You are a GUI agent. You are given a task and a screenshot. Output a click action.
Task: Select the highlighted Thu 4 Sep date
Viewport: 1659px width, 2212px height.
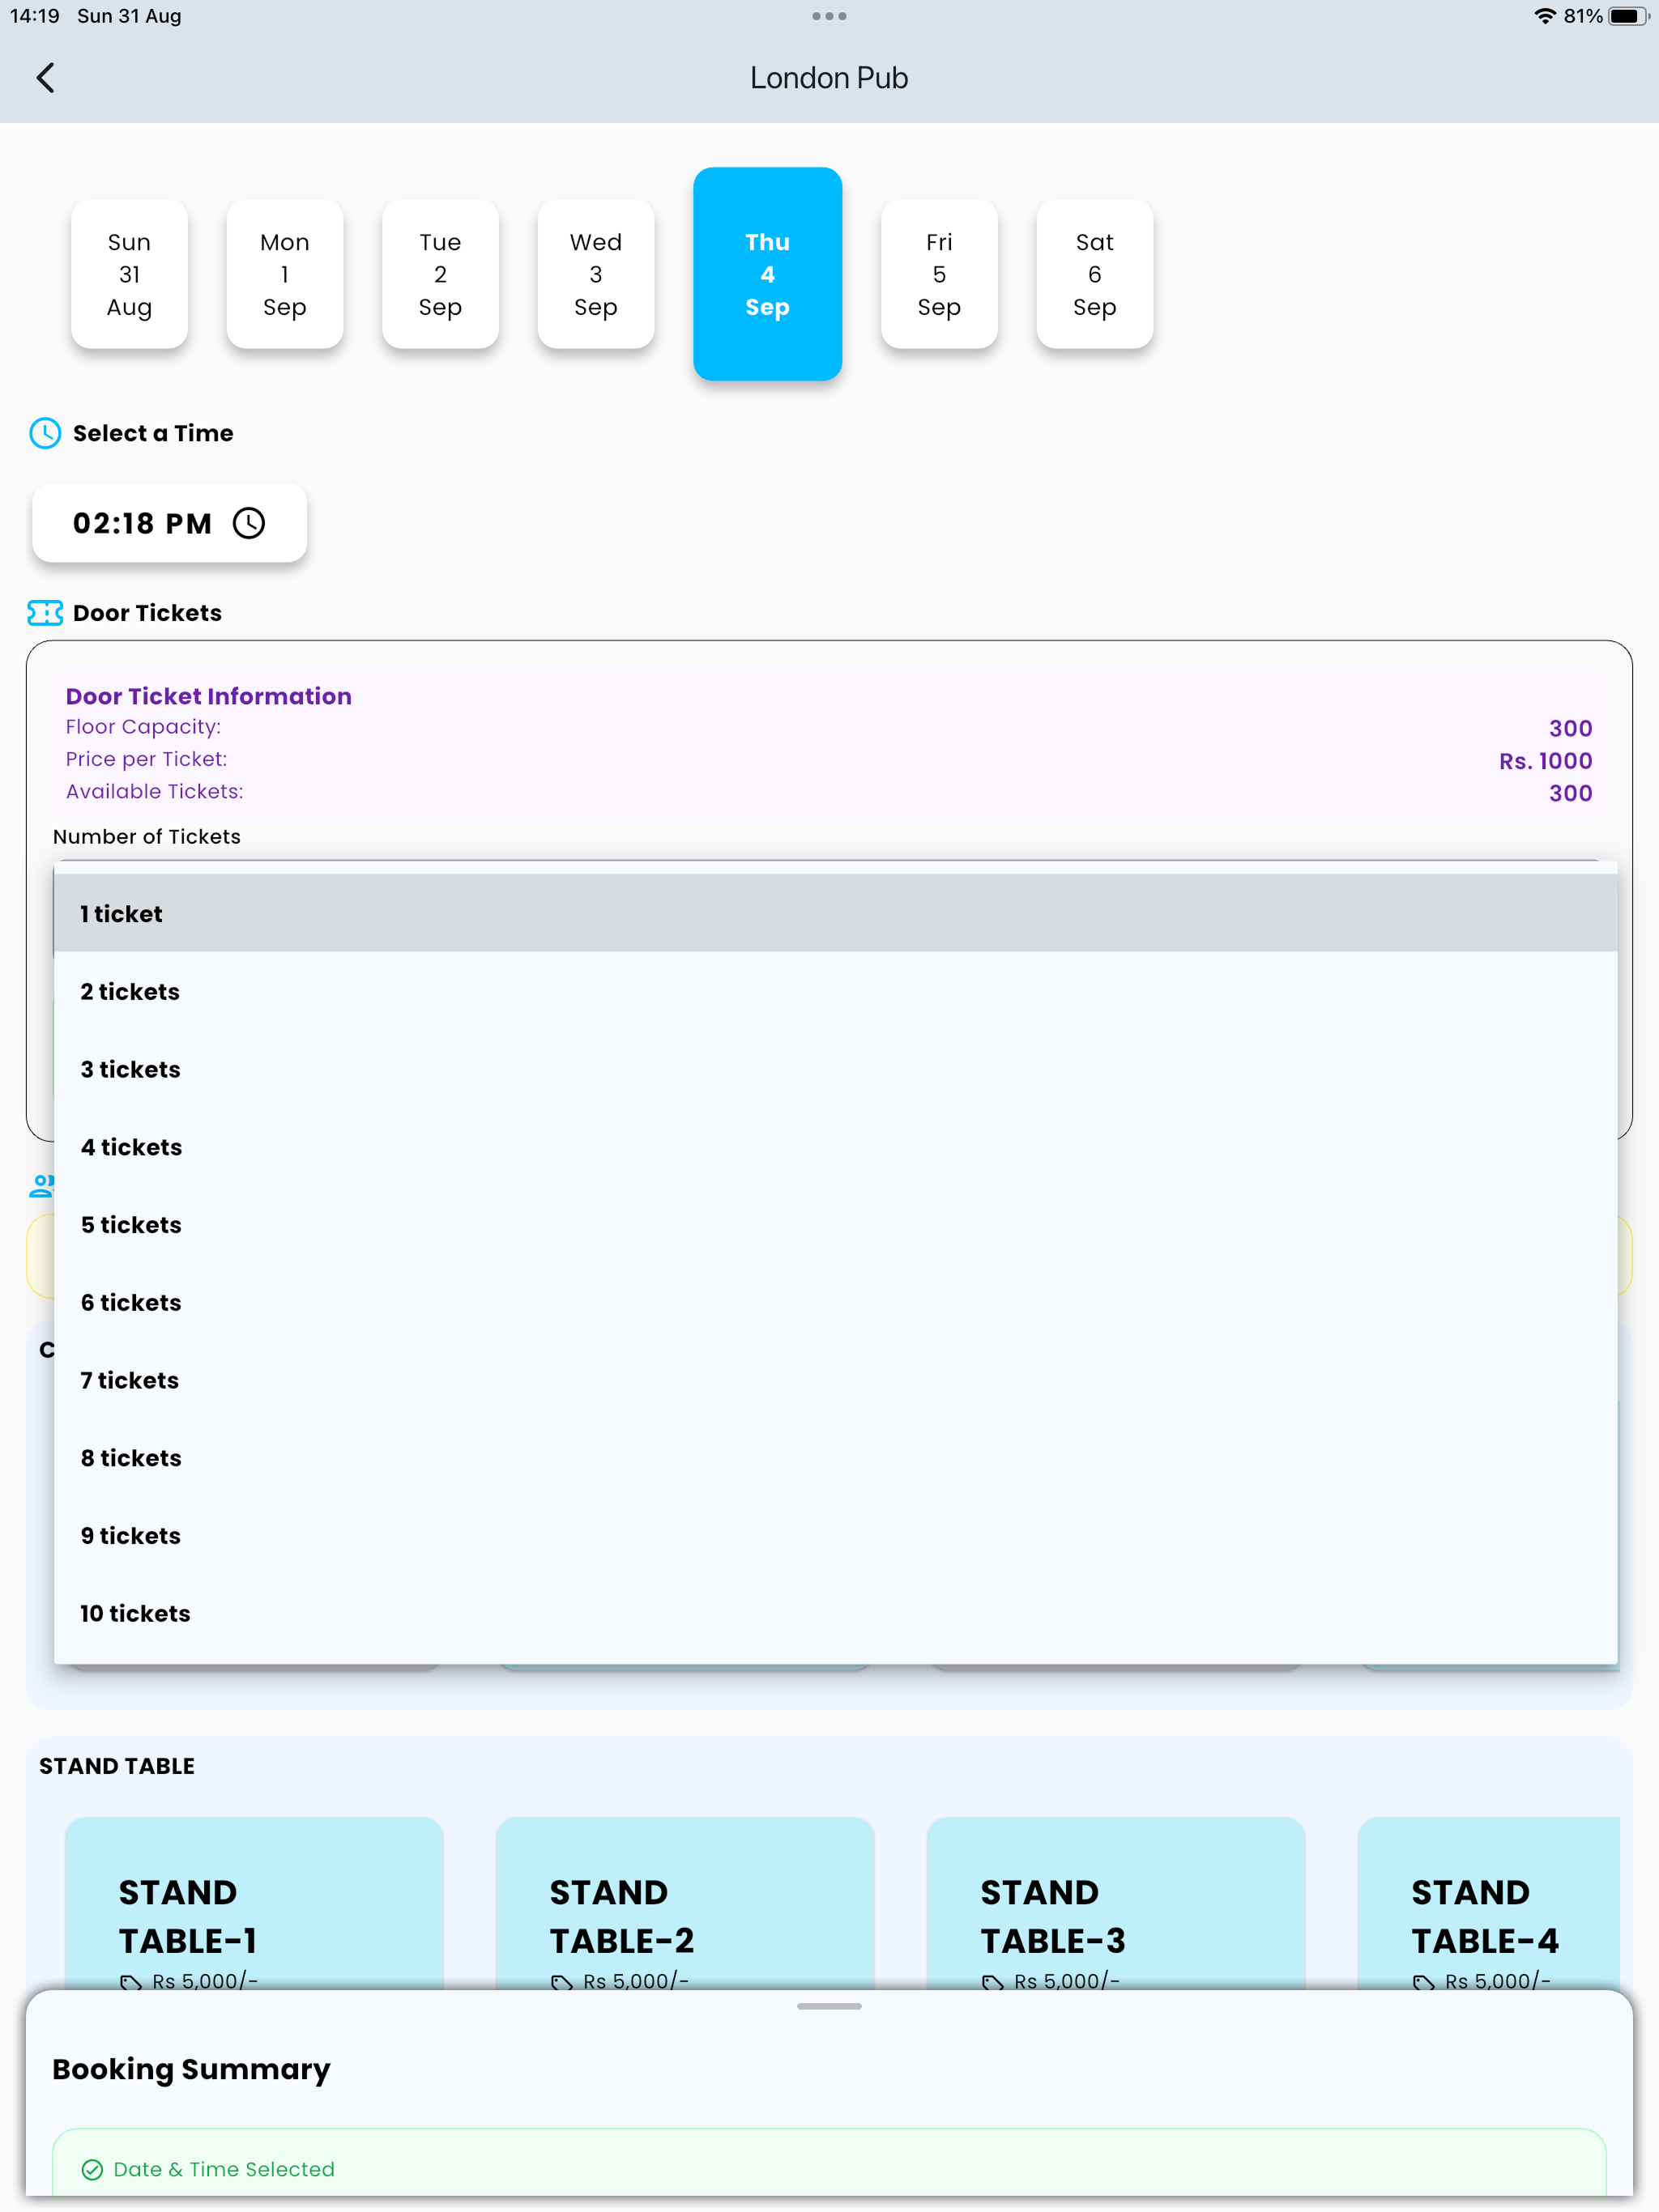[x=767, y=274]
